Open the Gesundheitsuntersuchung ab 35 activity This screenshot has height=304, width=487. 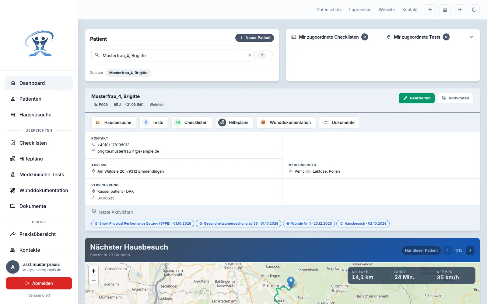coord(239,223)
